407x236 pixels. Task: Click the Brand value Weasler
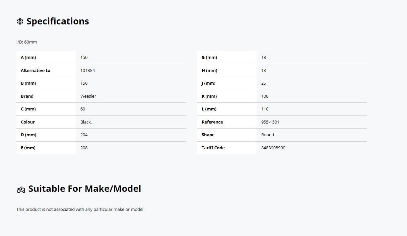pos(88,96)
